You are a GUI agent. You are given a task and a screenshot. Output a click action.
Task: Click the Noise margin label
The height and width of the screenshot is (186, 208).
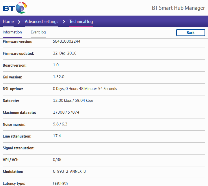pyautogui.click(x=14, y=125)
